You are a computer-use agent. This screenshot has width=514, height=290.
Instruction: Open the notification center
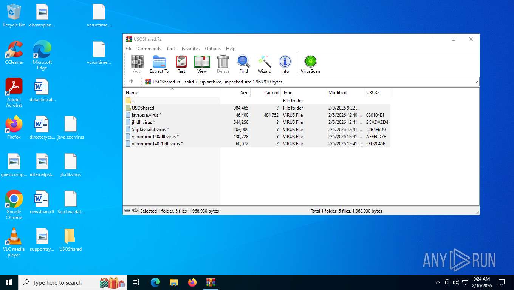click(x=502, y=282)
